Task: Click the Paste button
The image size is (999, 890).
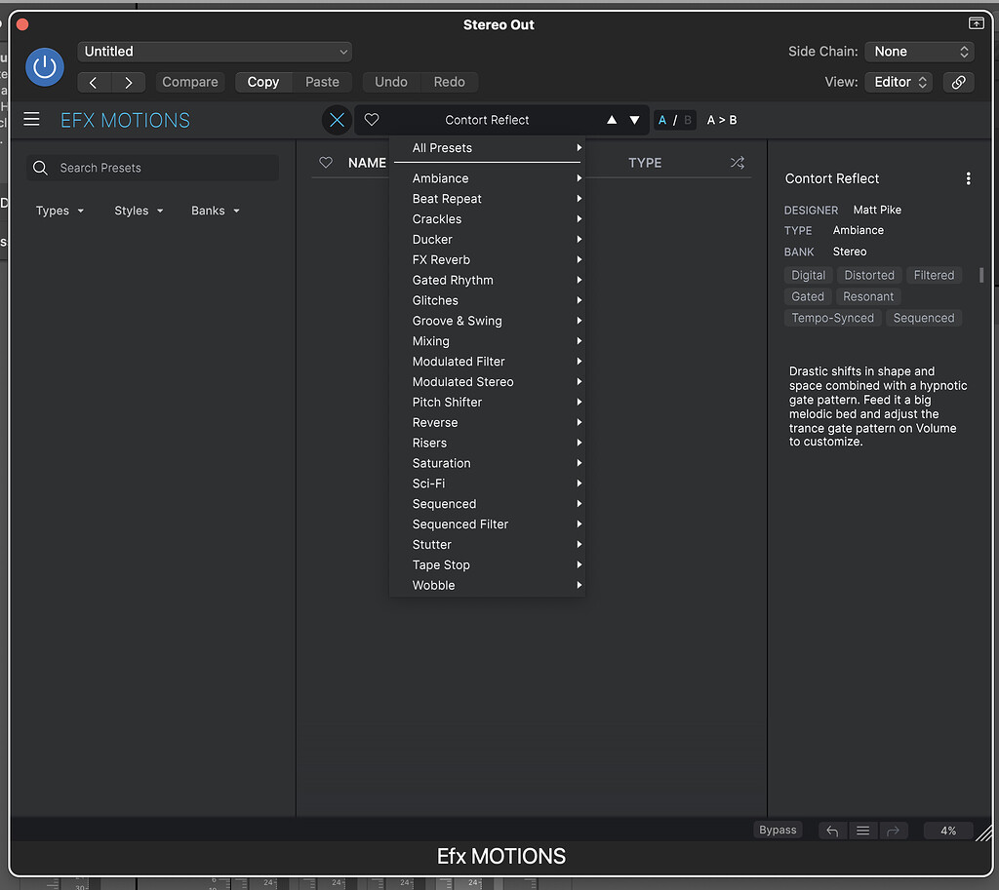Action: 322,82
